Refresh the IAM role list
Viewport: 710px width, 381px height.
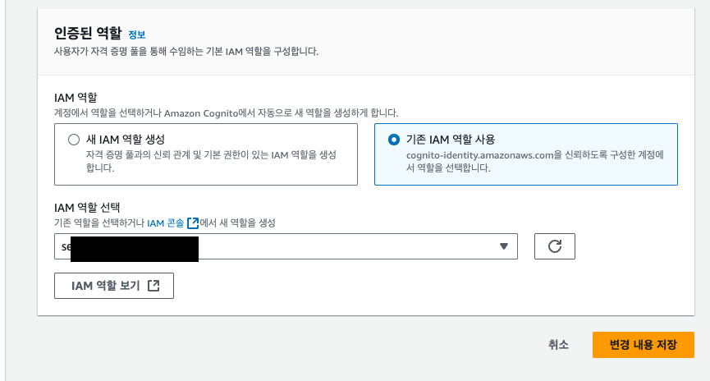pyautogui.click(x=555, y=246)
